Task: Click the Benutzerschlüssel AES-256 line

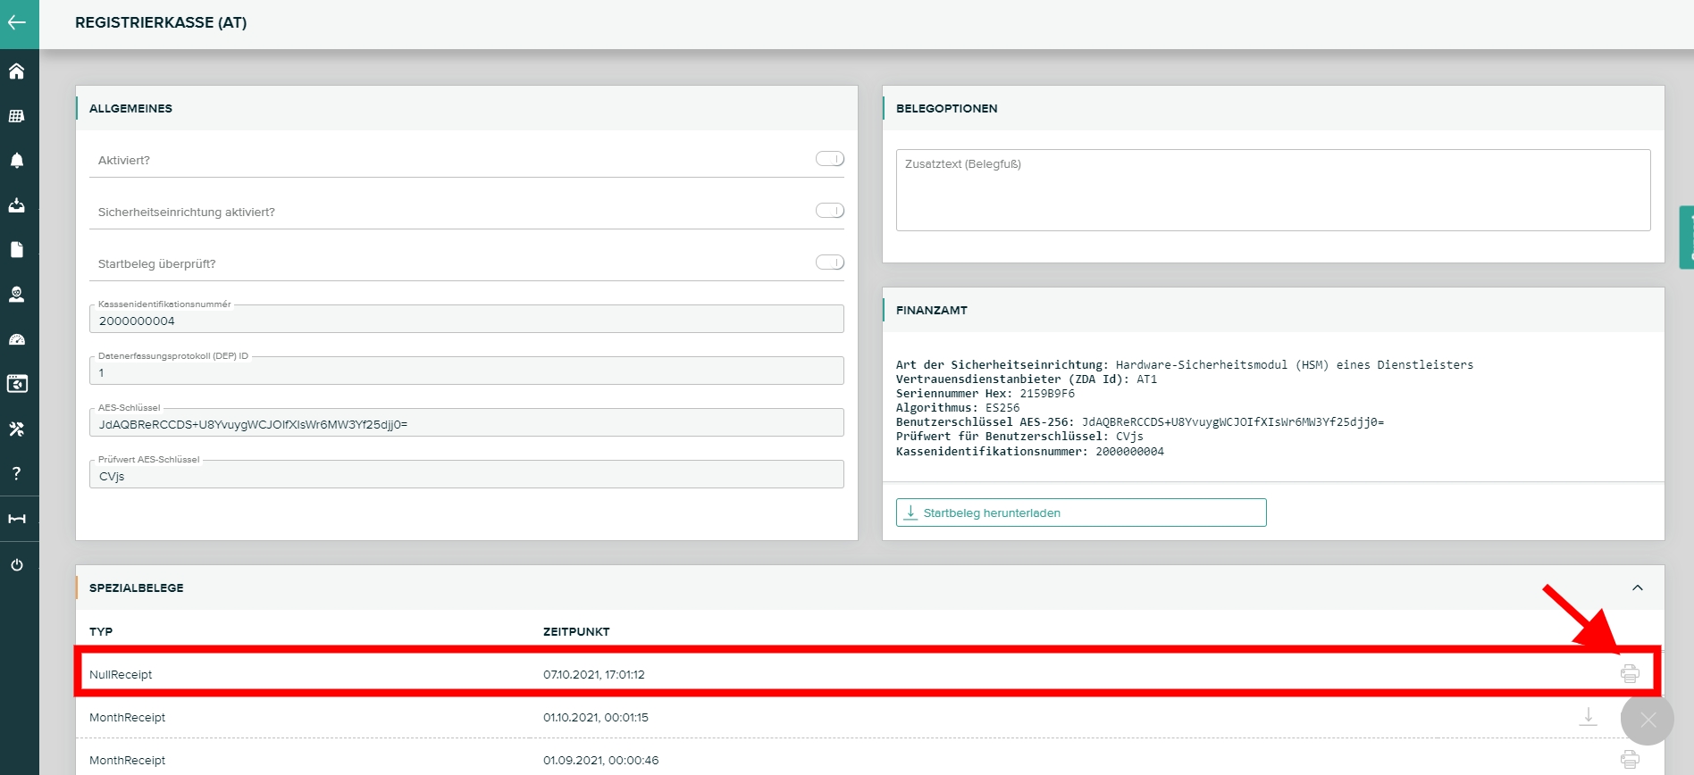Action: tap(1140, 421)
